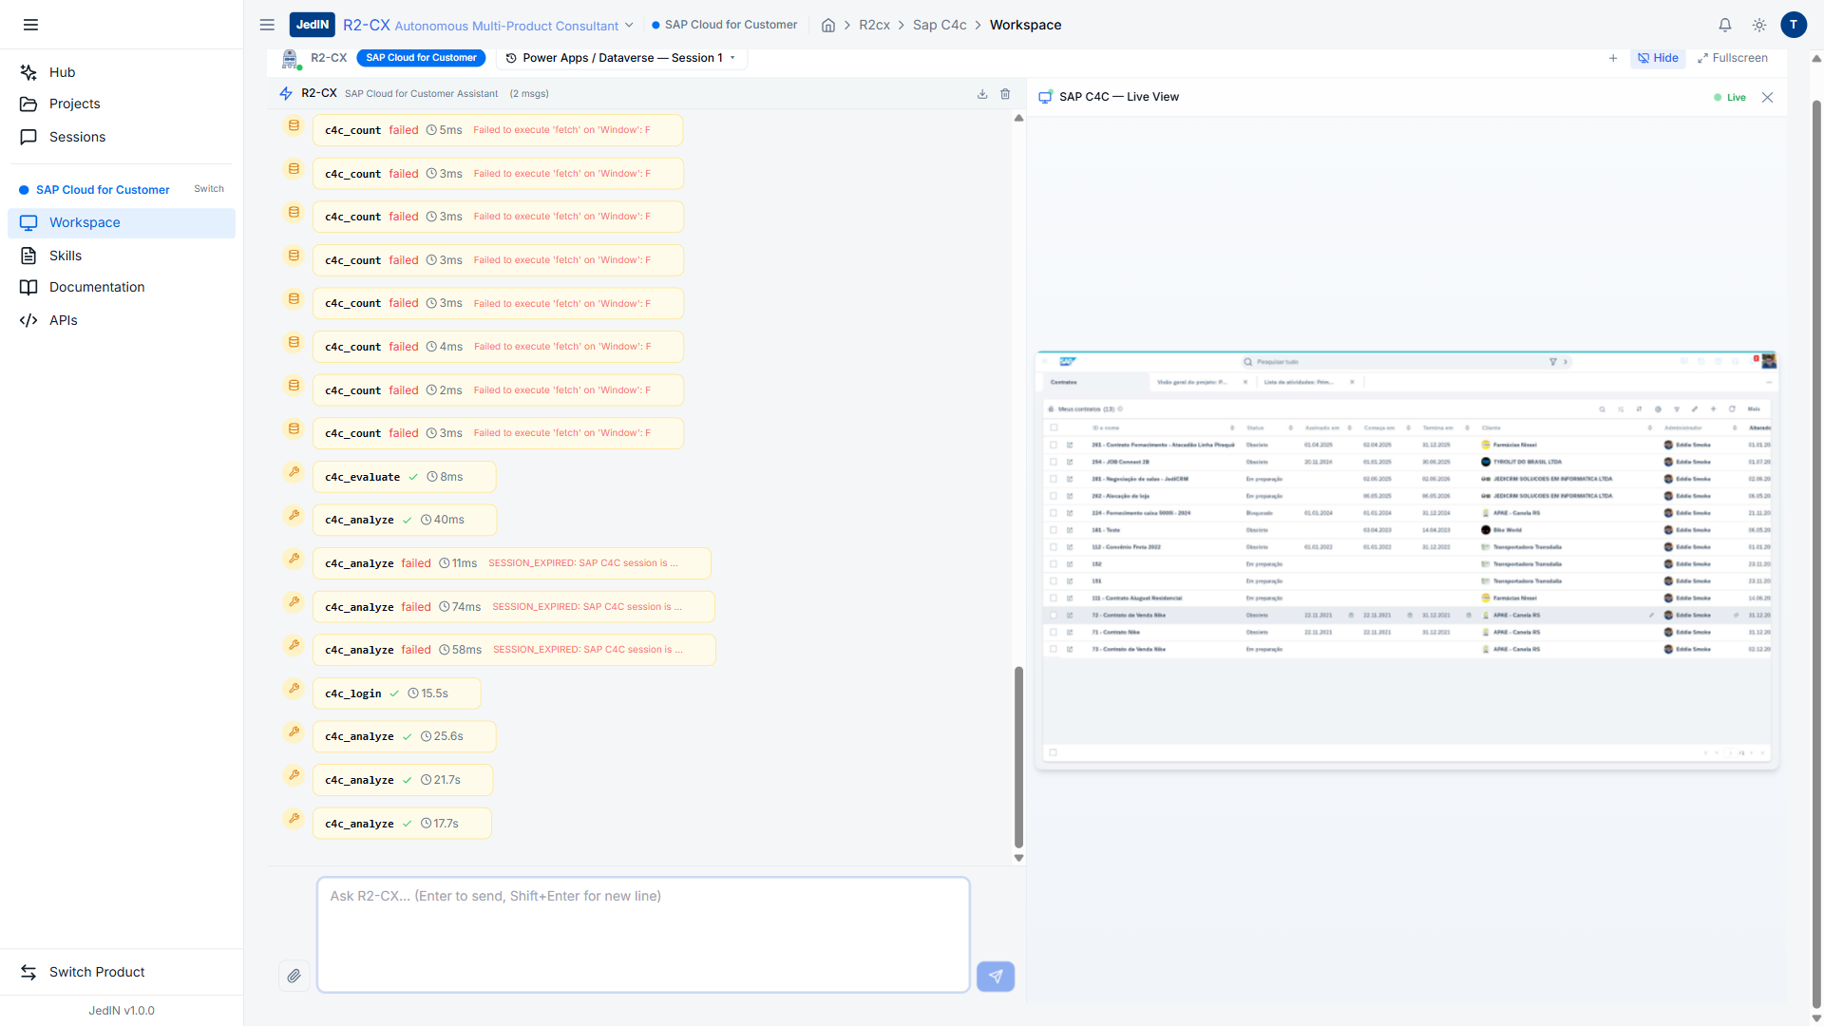
Task: Open the Documentation sidebar item
Action: click(x=97, y=287)
